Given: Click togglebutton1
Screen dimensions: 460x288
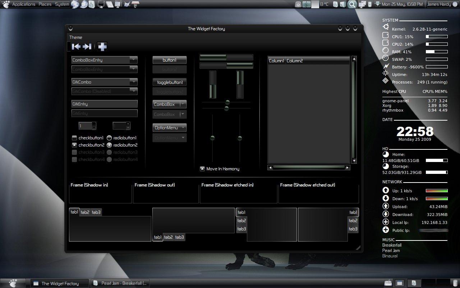Looking at the screenshot, I should (170, 82).
